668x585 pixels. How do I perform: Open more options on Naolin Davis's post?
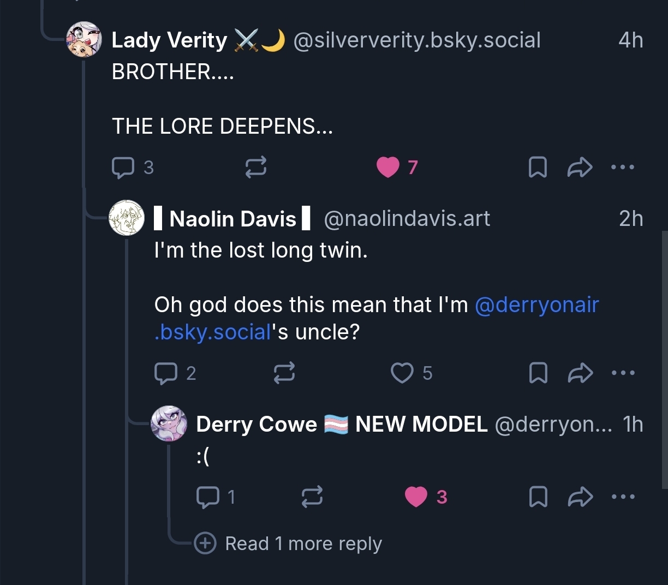623,373
